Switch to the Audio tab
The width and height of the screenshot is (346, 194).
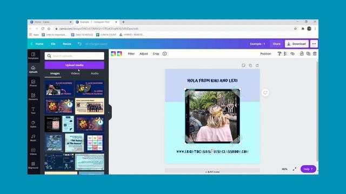click(95, 73)
